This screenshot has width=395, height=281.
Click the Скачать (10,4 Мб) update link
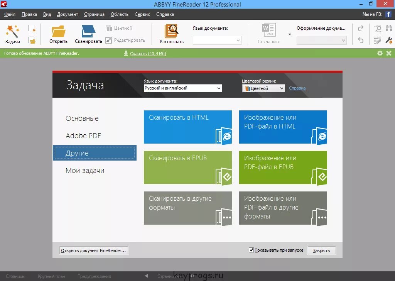click(x=148, y=53)
